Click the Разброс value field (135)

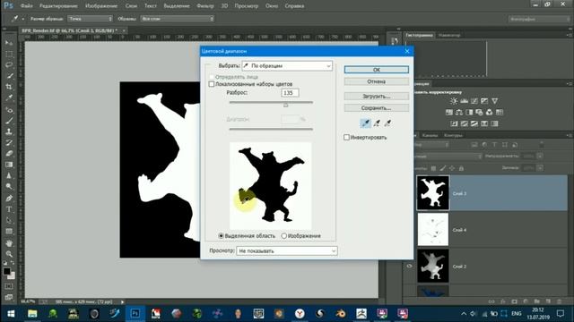(x=290, y=93)
